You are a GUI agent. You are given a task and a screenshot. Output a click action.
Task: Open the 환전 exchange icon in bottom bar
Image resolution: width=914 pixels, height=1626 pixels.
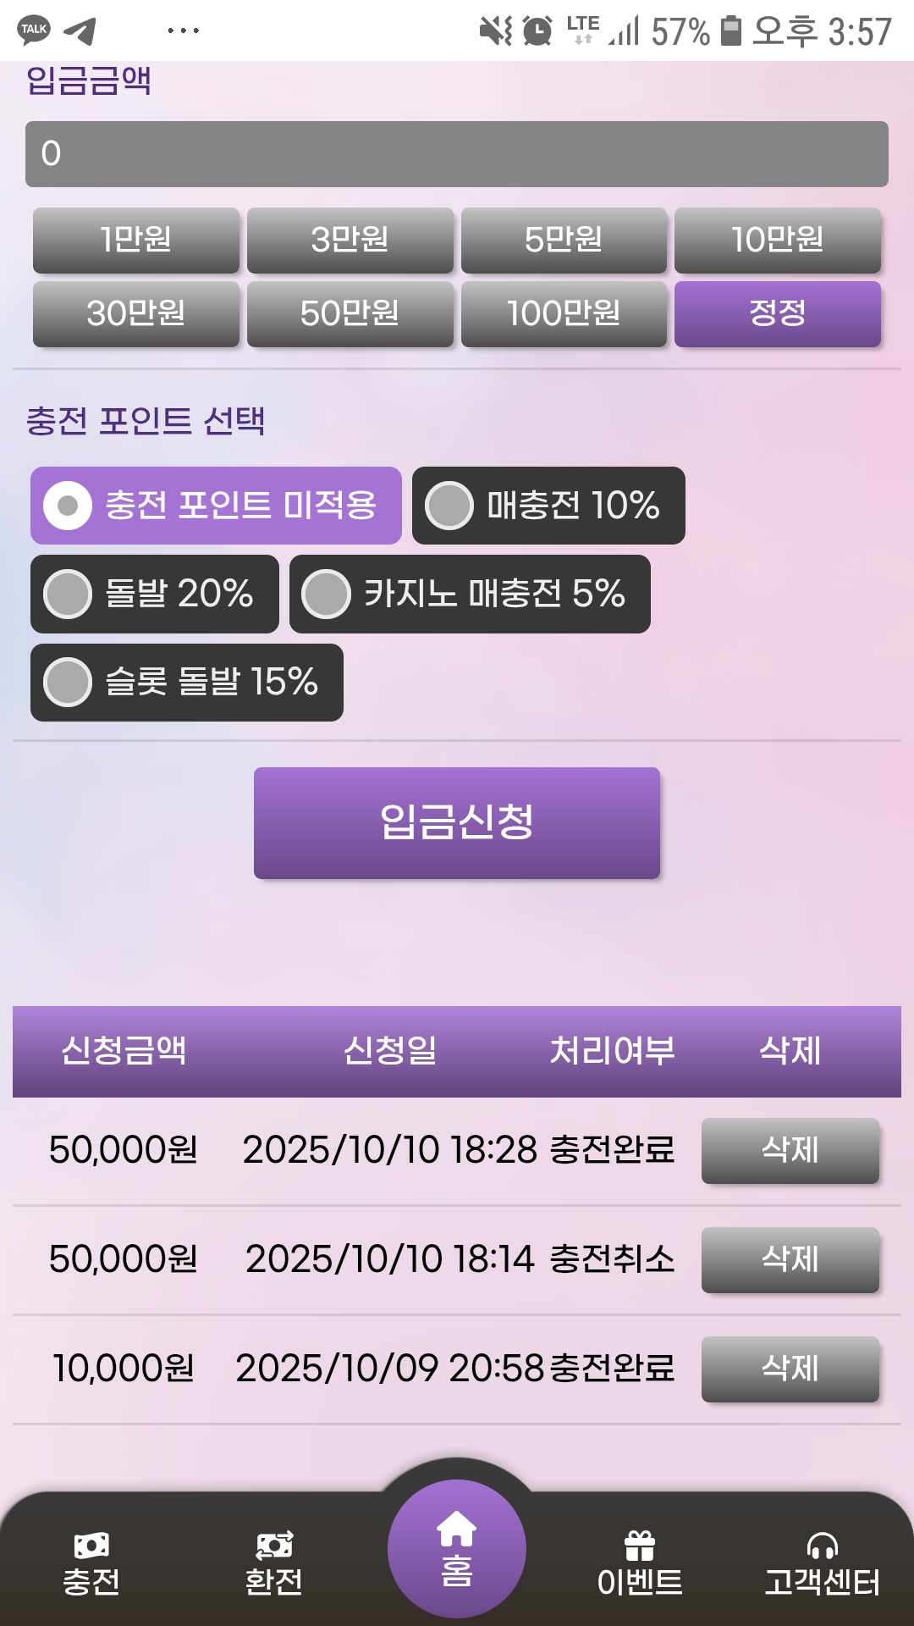pyautogui.click(x=274, y=1546)
